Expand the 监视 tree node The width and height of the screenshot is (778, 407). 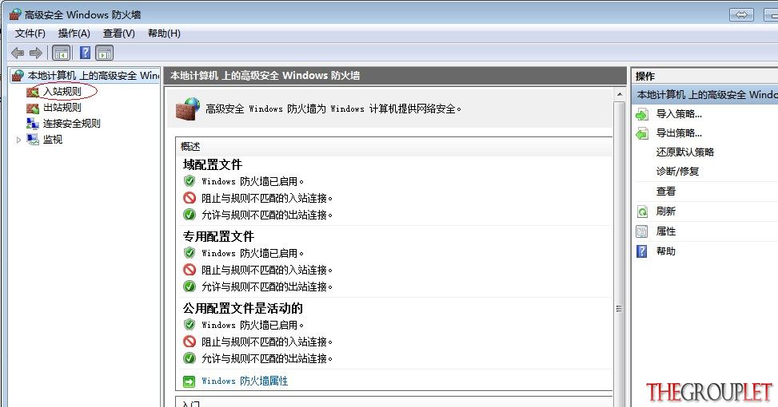click(18, 140)
